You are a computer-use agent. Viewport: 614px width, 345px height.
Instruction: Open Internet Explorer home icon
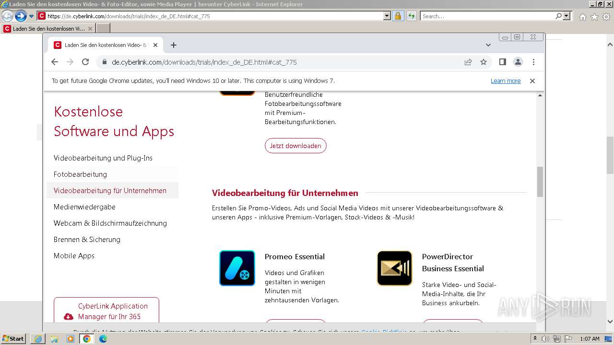(x=582, y=17)
